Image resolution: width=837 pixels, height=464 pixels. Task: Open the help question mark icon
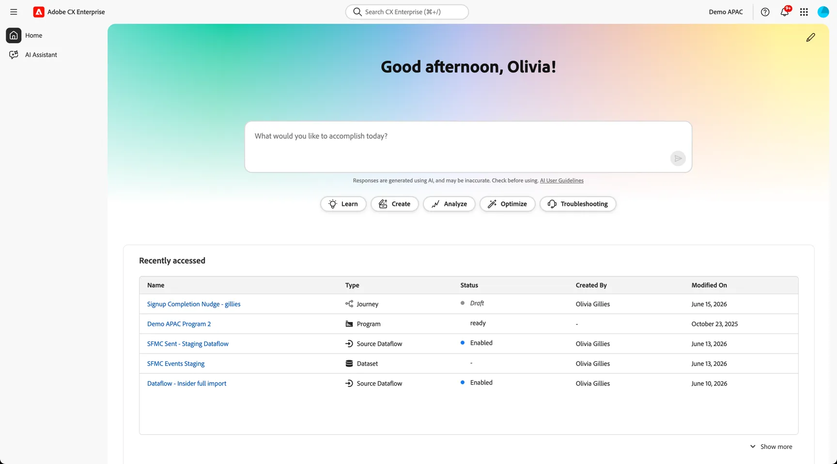(x=765, y=12)
